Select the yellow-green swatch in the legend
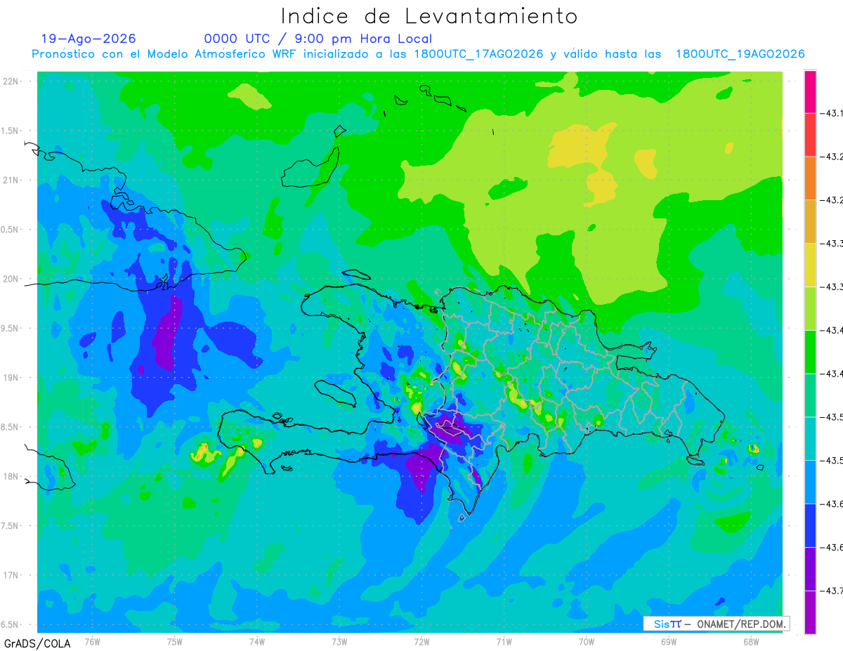 tap(810, 309)
